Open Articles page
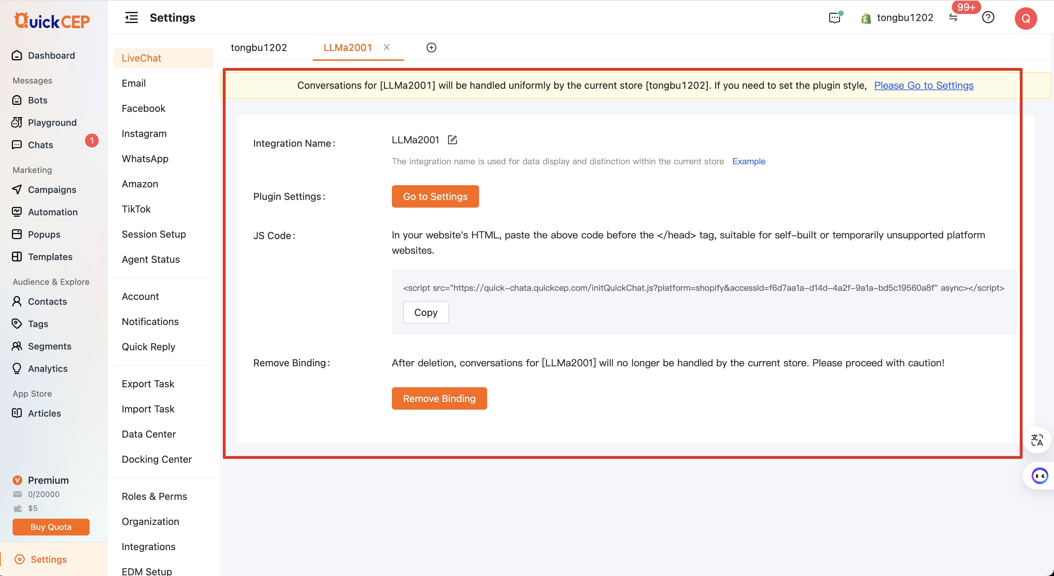The image size is (1054, 576). click(x=44, y=413)
